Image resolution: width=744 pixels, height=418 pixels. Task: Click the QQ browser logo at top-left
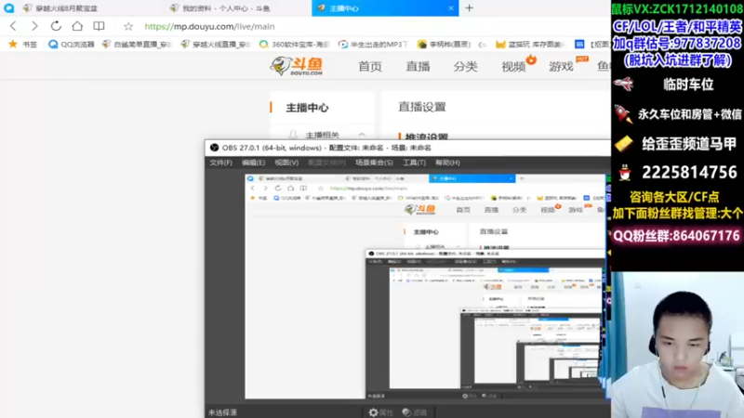coord(9,8)
